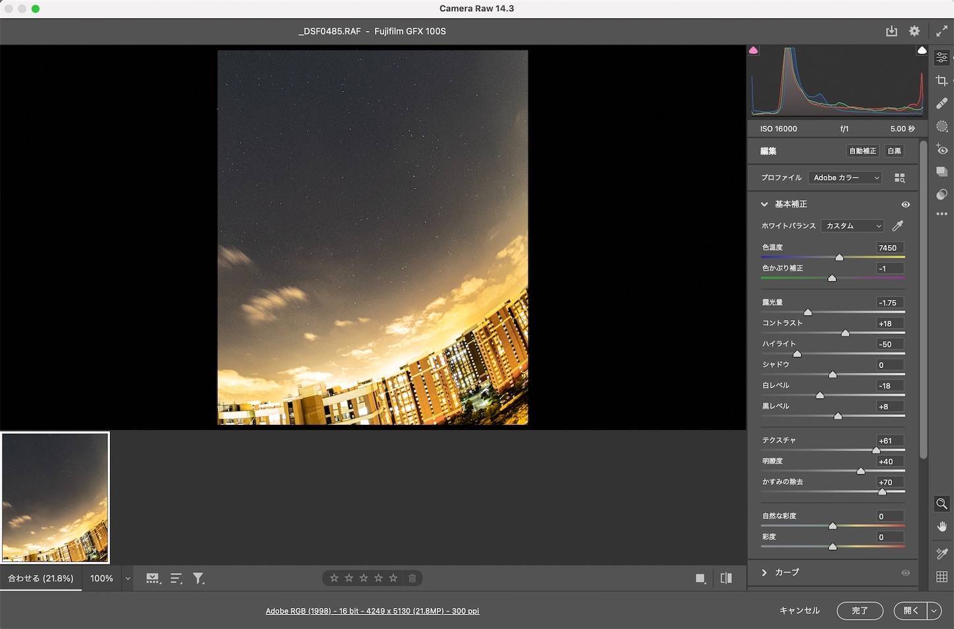
Task: Select the Red Eye removal tool
Action: click(x=941, y=150)
